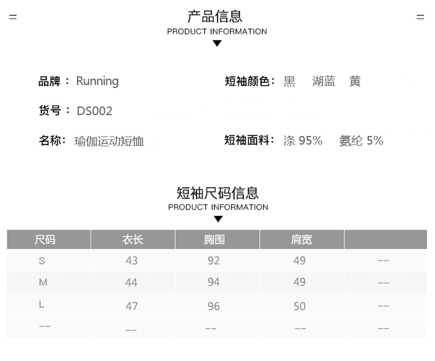
Task: Click the 氨纶 5% fabric text
Action: (361, 141)
